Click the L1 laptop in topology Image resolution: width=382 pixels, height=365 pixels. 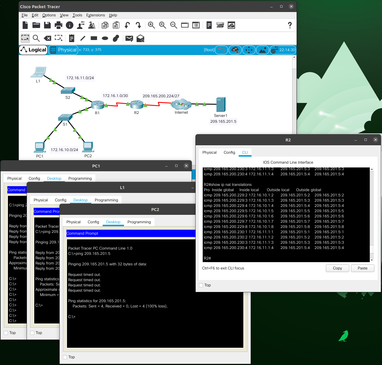pyautogui.click(x=38, y=72)
